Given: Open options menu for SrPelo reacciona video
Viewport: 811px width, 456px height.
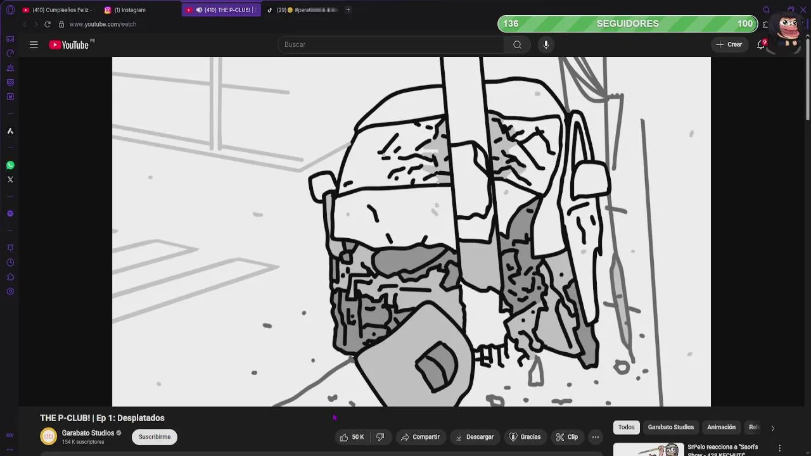Looking at the screenshot, I should 780,448.
